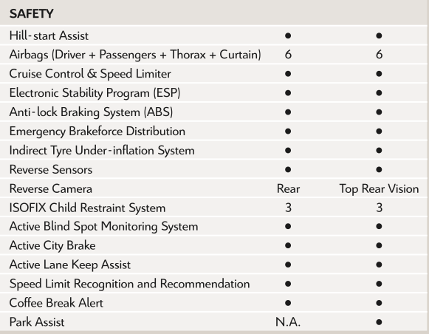Click the first-column dot for Anti-lock Braking System
Screen dimensions: 429x334
tap(288, 112)
